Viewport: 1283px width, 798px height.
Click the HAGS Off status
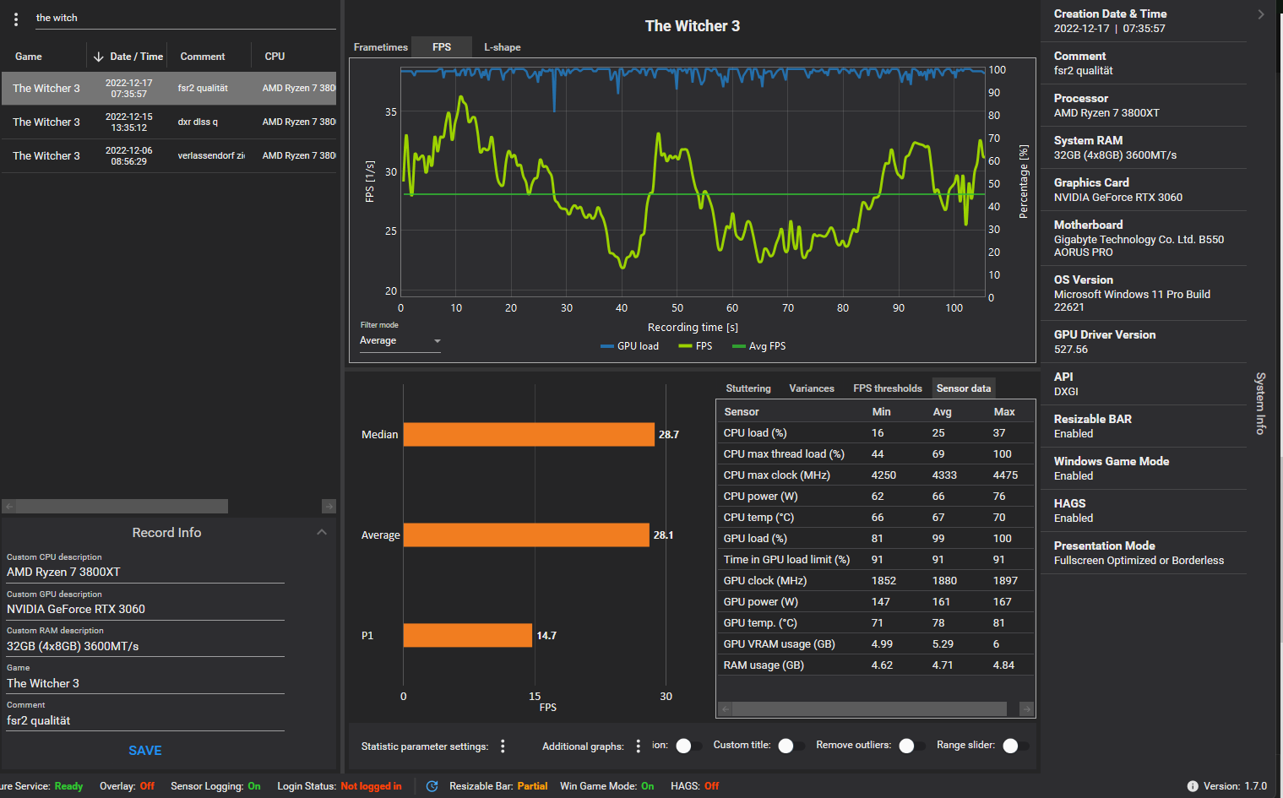pyautogui.click(x=711, y=786)
